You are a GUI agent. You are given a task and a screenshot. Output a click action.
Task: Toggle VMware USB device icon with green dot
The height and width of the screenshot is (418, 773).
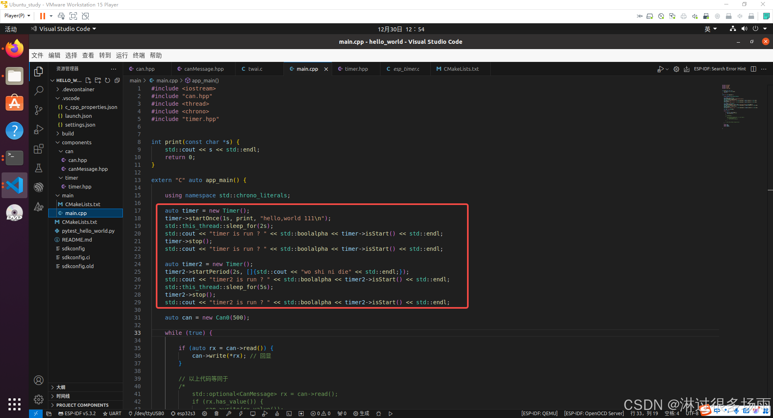click(x=706, y=16)
